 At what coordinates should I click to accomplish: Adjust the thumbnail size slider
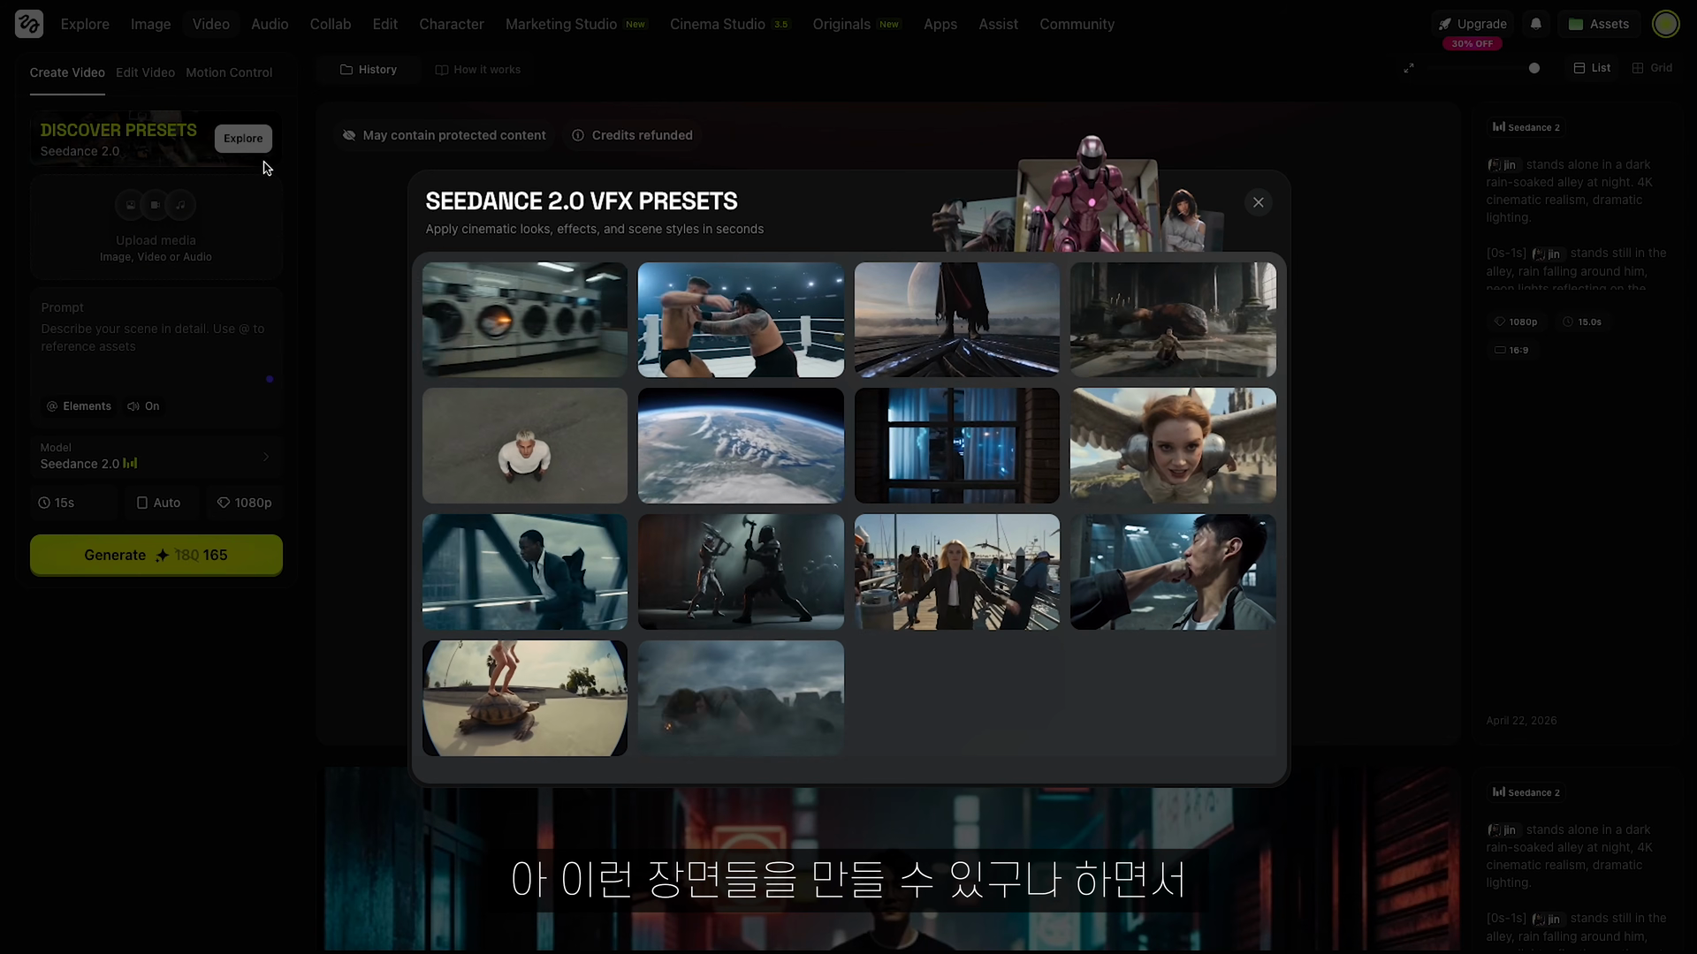click(x=1534, y=68)
